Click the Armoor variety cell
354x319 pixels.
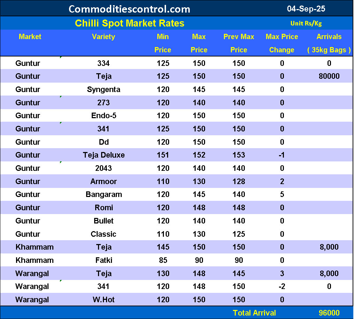104,182
